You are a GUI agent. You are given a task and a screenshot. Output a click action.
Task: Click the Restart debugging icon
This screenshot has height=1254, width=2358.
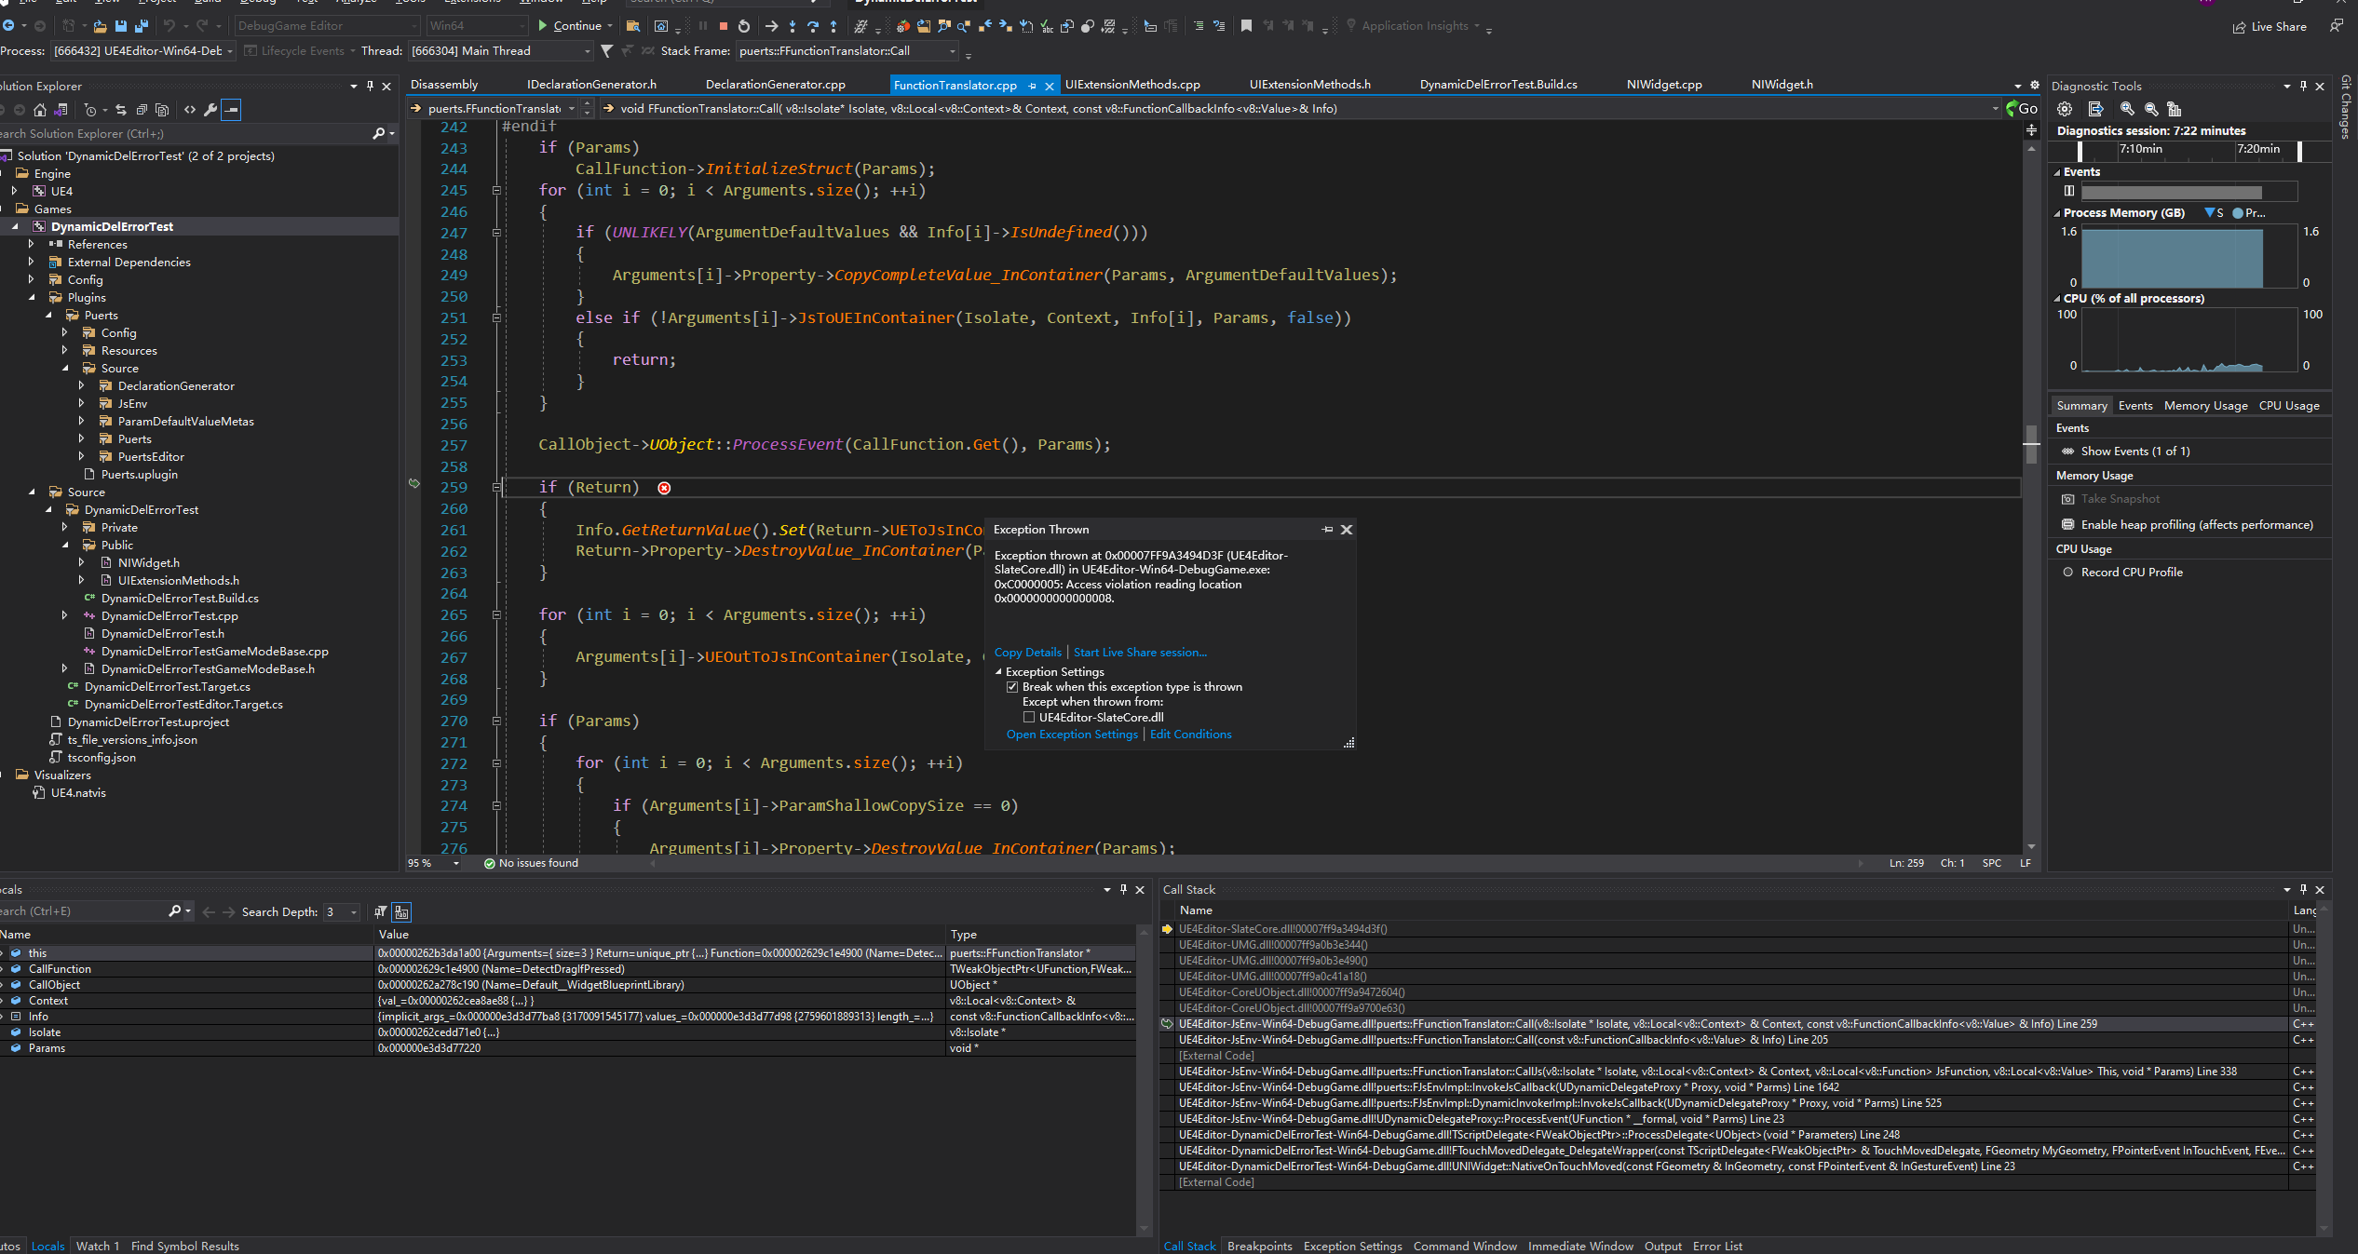[x=743, y=26]
